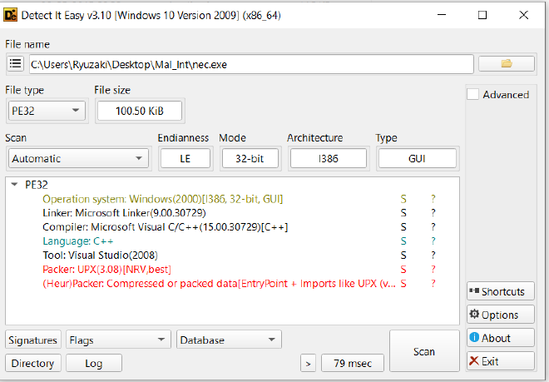This screenshot has width=549, height=382.
Task: Click the file list icon beside path
Action: [x=15, y=64]
